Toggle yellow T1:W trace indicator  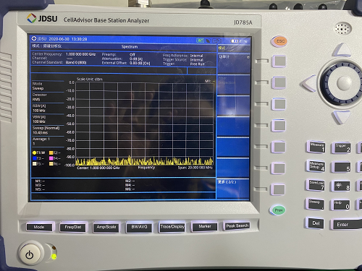point(38,152)
